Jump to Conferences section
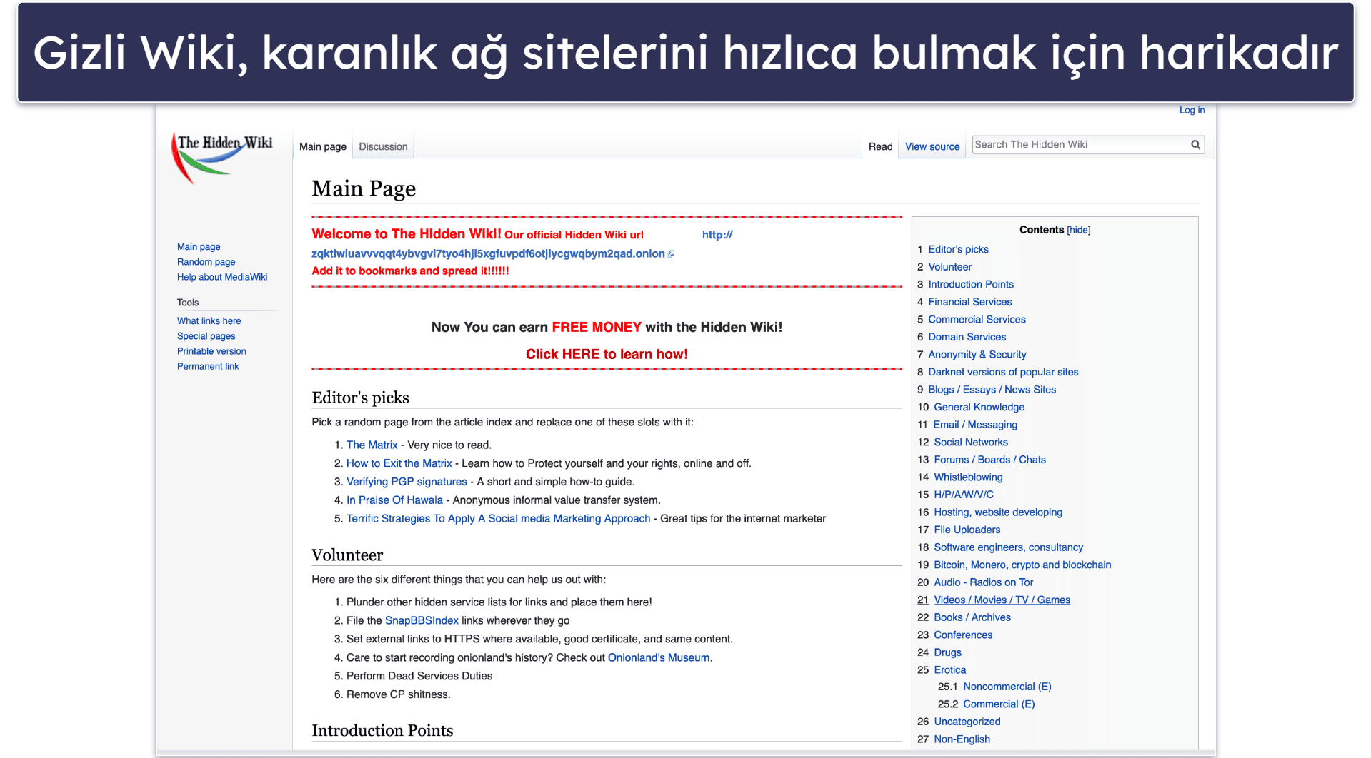Viewport: 1371px width, 758px height. click(963, 635)
